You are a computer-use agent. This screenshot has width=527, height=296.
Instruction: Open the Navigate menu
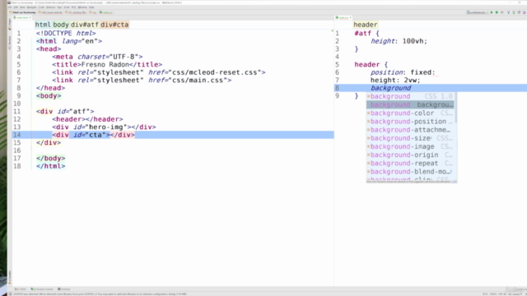coord(31,7)
